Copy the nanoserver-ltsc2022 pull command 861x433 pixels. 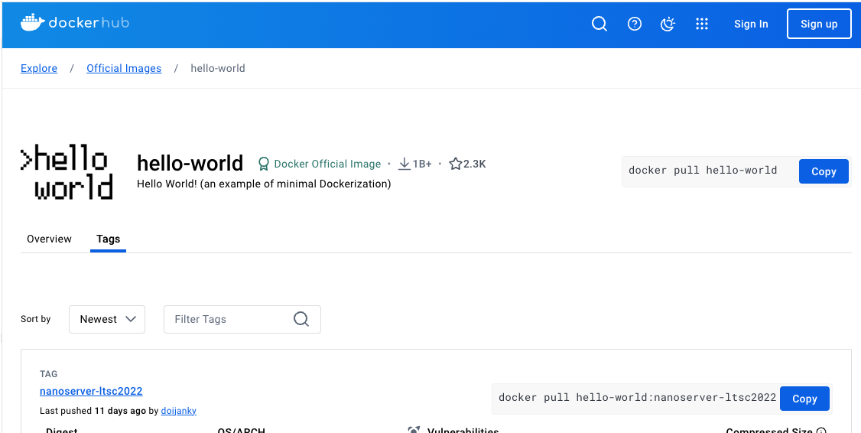click(x=804, y=399)
